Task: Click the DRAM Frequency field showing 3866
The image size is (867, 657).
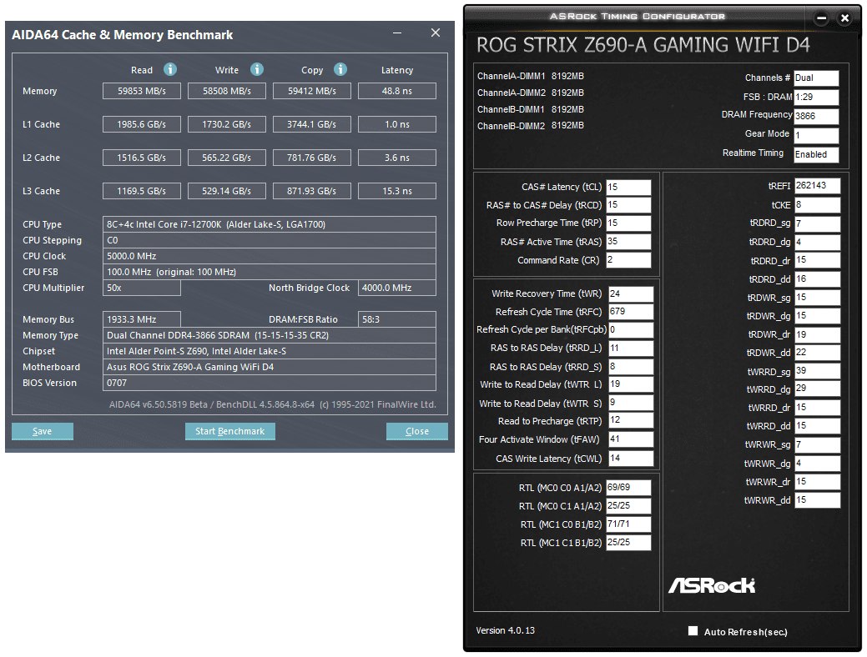Action: tap(816, 116)
